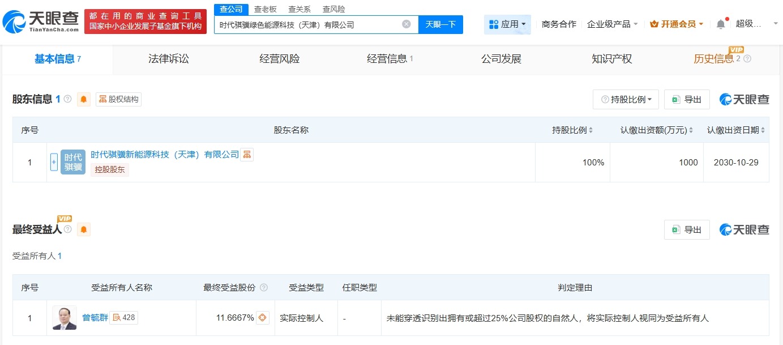The height and width of the screenshot is (345, 783).
Task: Expand the 企业级产品 dropdown menu
Action: pos(612,24)
